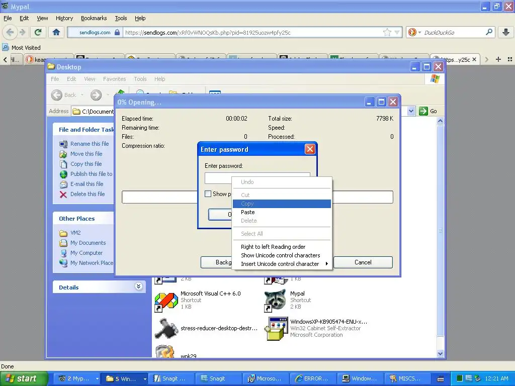The width and height of the screenshot is (515, 386).
Task: Click the Explorer Back button
Action: click(x=64, y=95)
